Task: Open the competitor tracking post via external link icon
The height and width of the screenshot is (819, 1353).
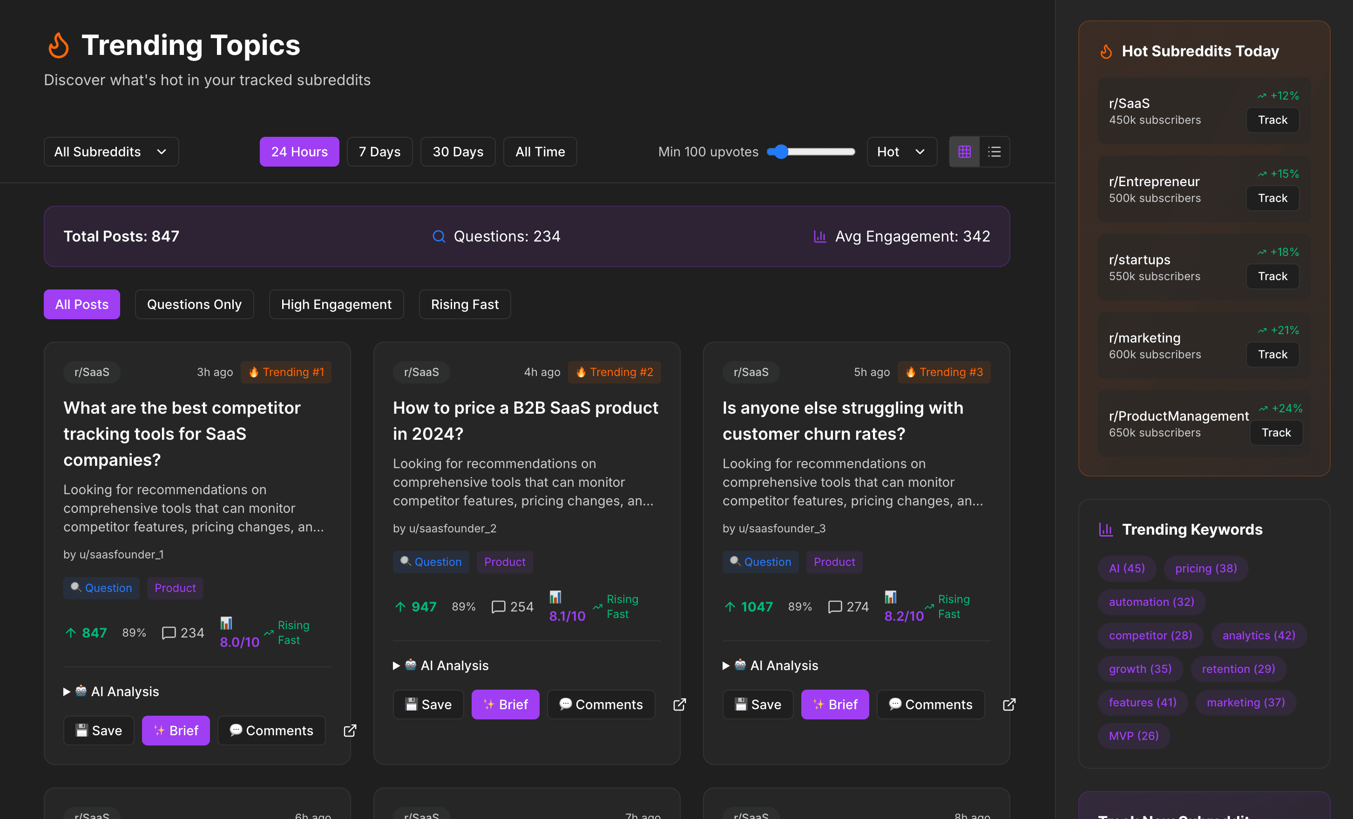Action: pos(350,730)
